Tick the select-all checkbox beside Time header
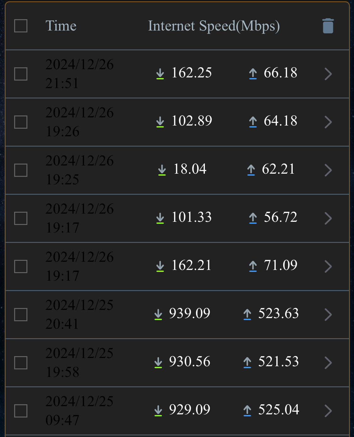354x437 pixels. coord(21,26)
